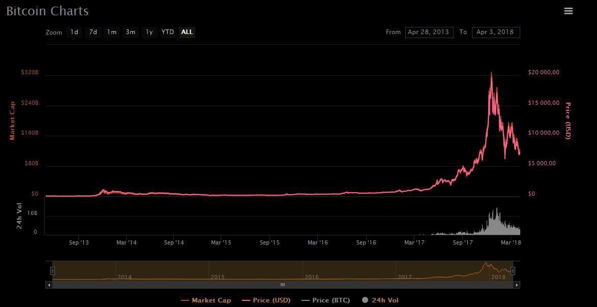Click the 16B volume axis label
Image resolution: width=597 pixels, height=307 pixels.
(33, 214)
